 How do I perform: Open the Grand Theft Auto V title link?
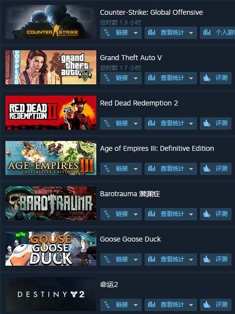point(131,58)
